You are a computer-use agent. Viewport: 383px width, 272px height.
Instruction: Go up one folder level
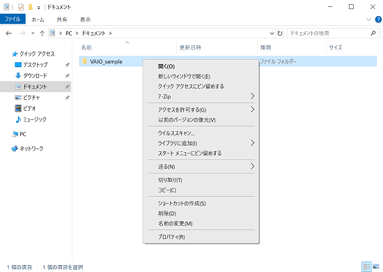(42, 33)
